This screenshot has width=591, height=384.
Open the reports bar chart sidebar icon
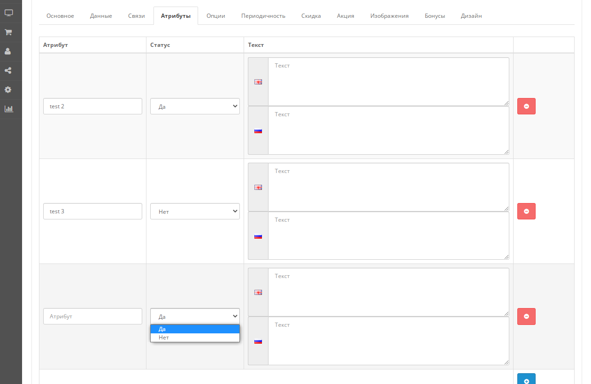point(8,109)
